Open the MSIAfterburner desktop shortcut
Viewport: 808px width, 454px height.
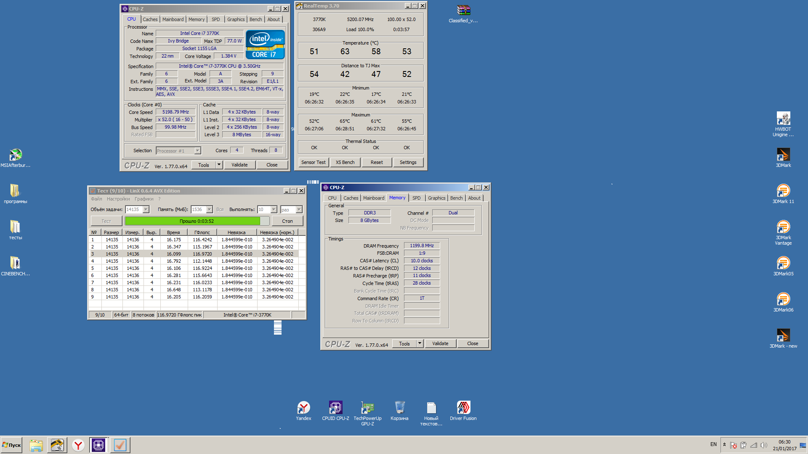[x=16, y=158]
